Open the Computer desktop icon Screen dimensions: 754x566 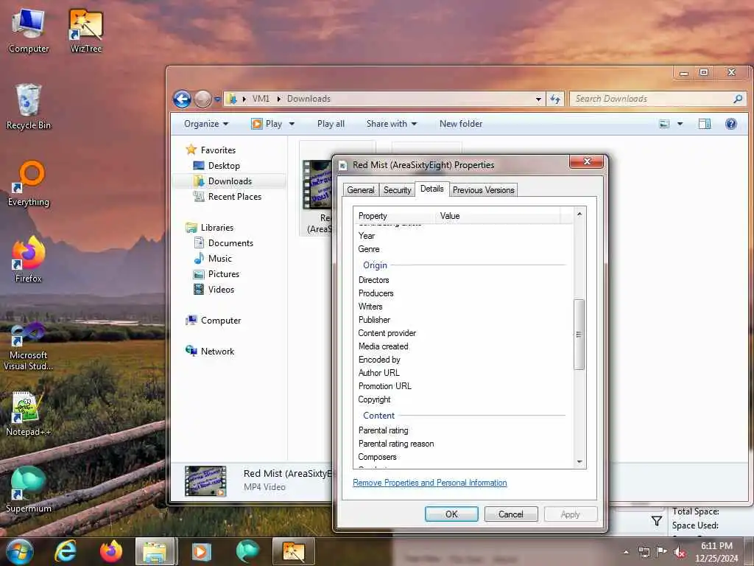pos(29,29)
